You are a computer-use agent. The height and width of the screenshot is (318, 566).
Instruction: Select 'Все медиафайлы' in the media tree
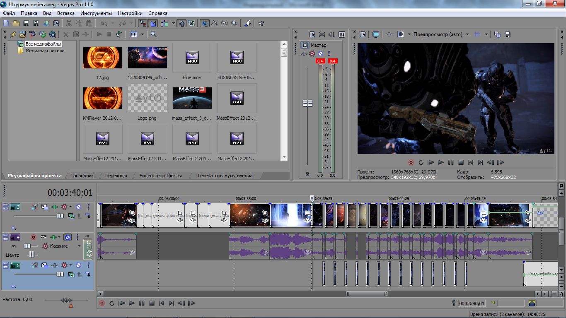pyautogui.click(x=43, y=44)
